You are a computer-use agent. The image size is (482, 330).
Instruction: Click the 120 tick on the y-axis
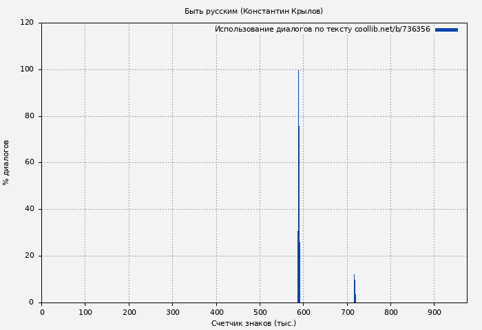tap(27, 23)
